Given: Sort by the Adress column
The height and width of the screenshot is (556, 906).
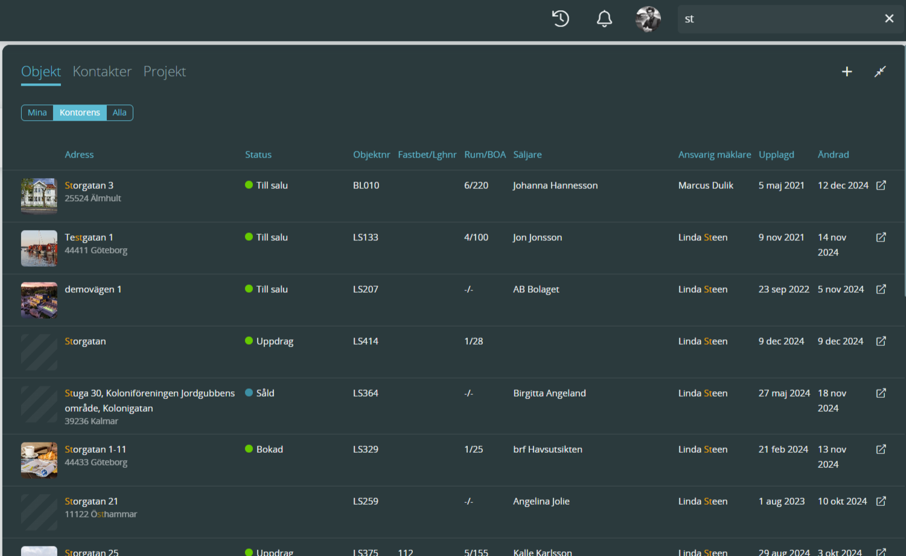Looking at the screenshot, I should point(79,155).
